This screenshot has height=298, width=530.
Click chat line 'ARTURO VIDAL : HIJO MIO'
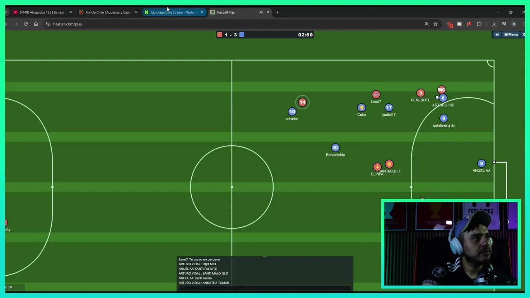(x=197, y=264)
